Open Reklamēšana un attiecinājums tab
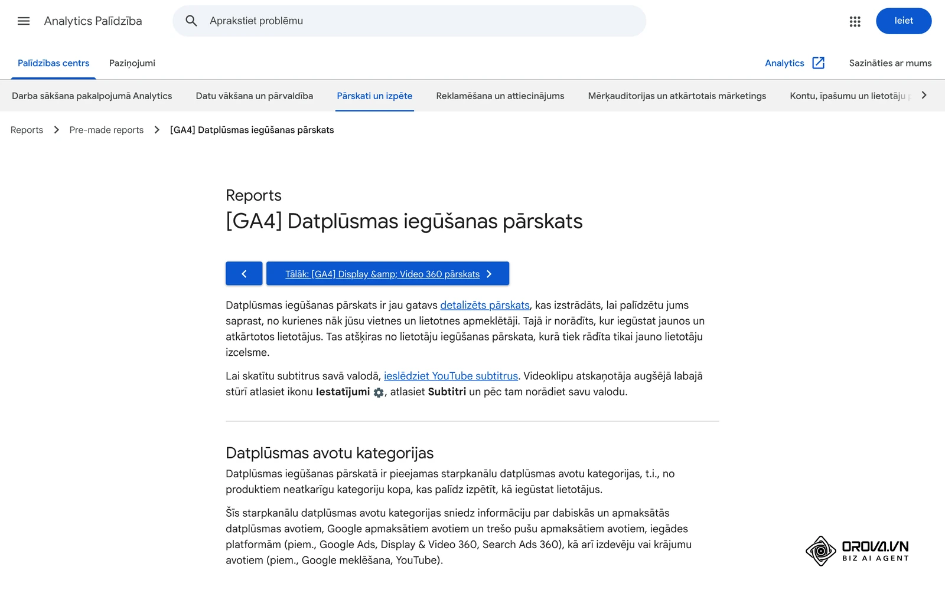 coord(500,96)
